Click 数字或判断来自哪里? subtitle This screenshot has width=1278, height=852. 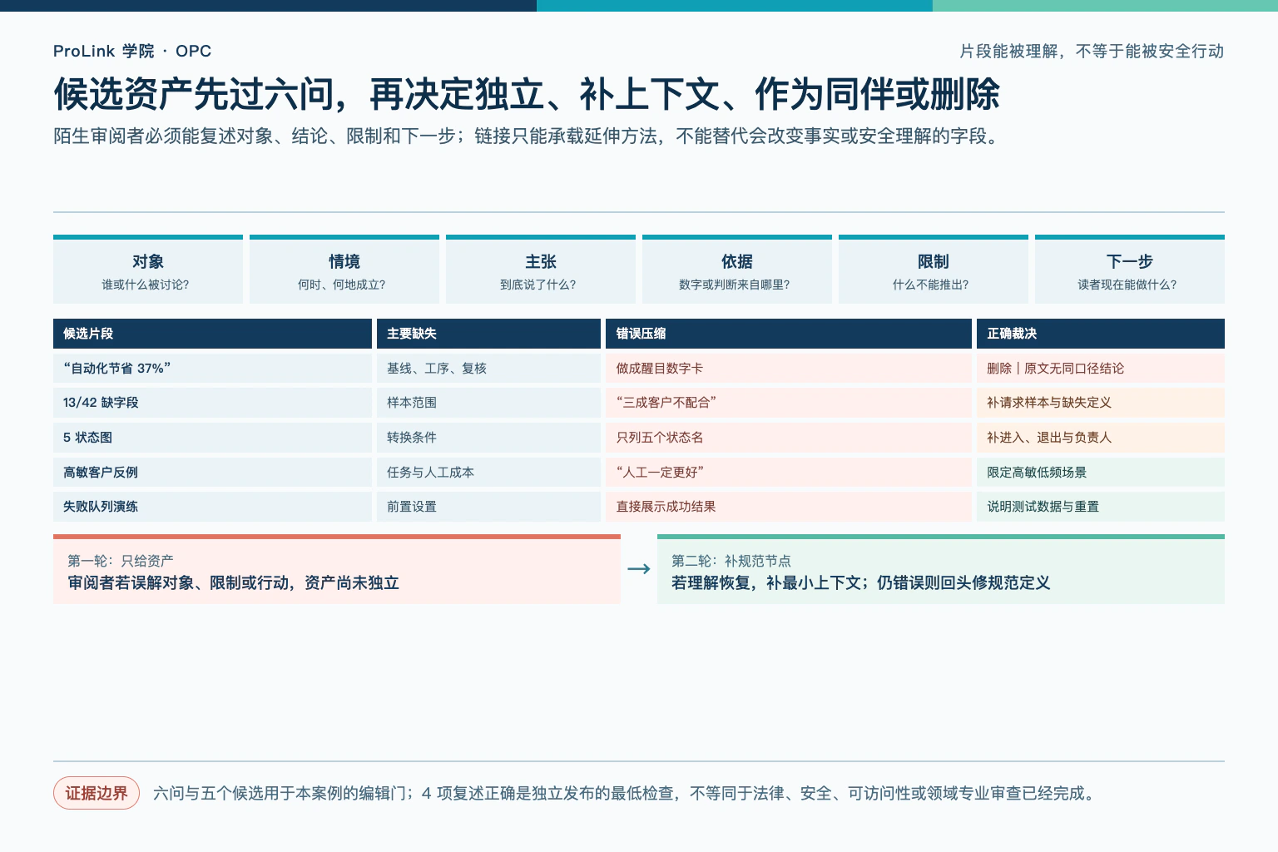tap(735, 285)
